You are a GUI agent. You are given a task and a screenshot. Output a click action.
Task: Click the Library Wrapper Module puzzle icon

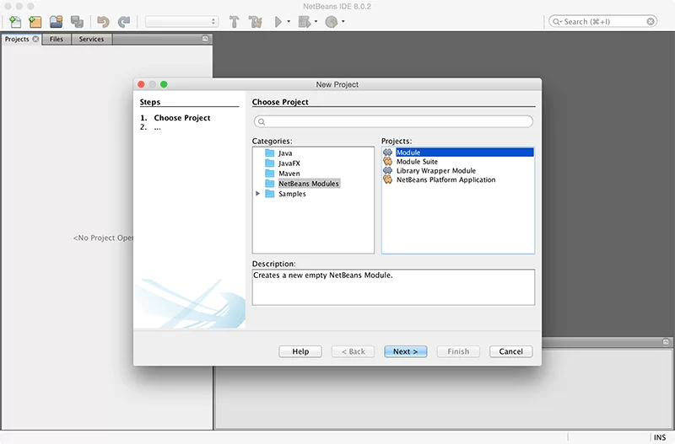[388, 170]
